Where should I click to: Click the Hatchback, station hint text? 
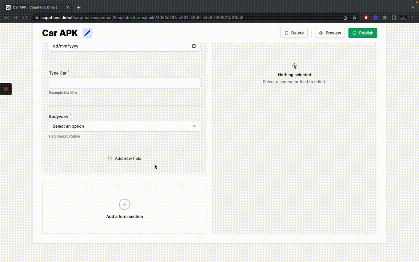tap(64, 136)
